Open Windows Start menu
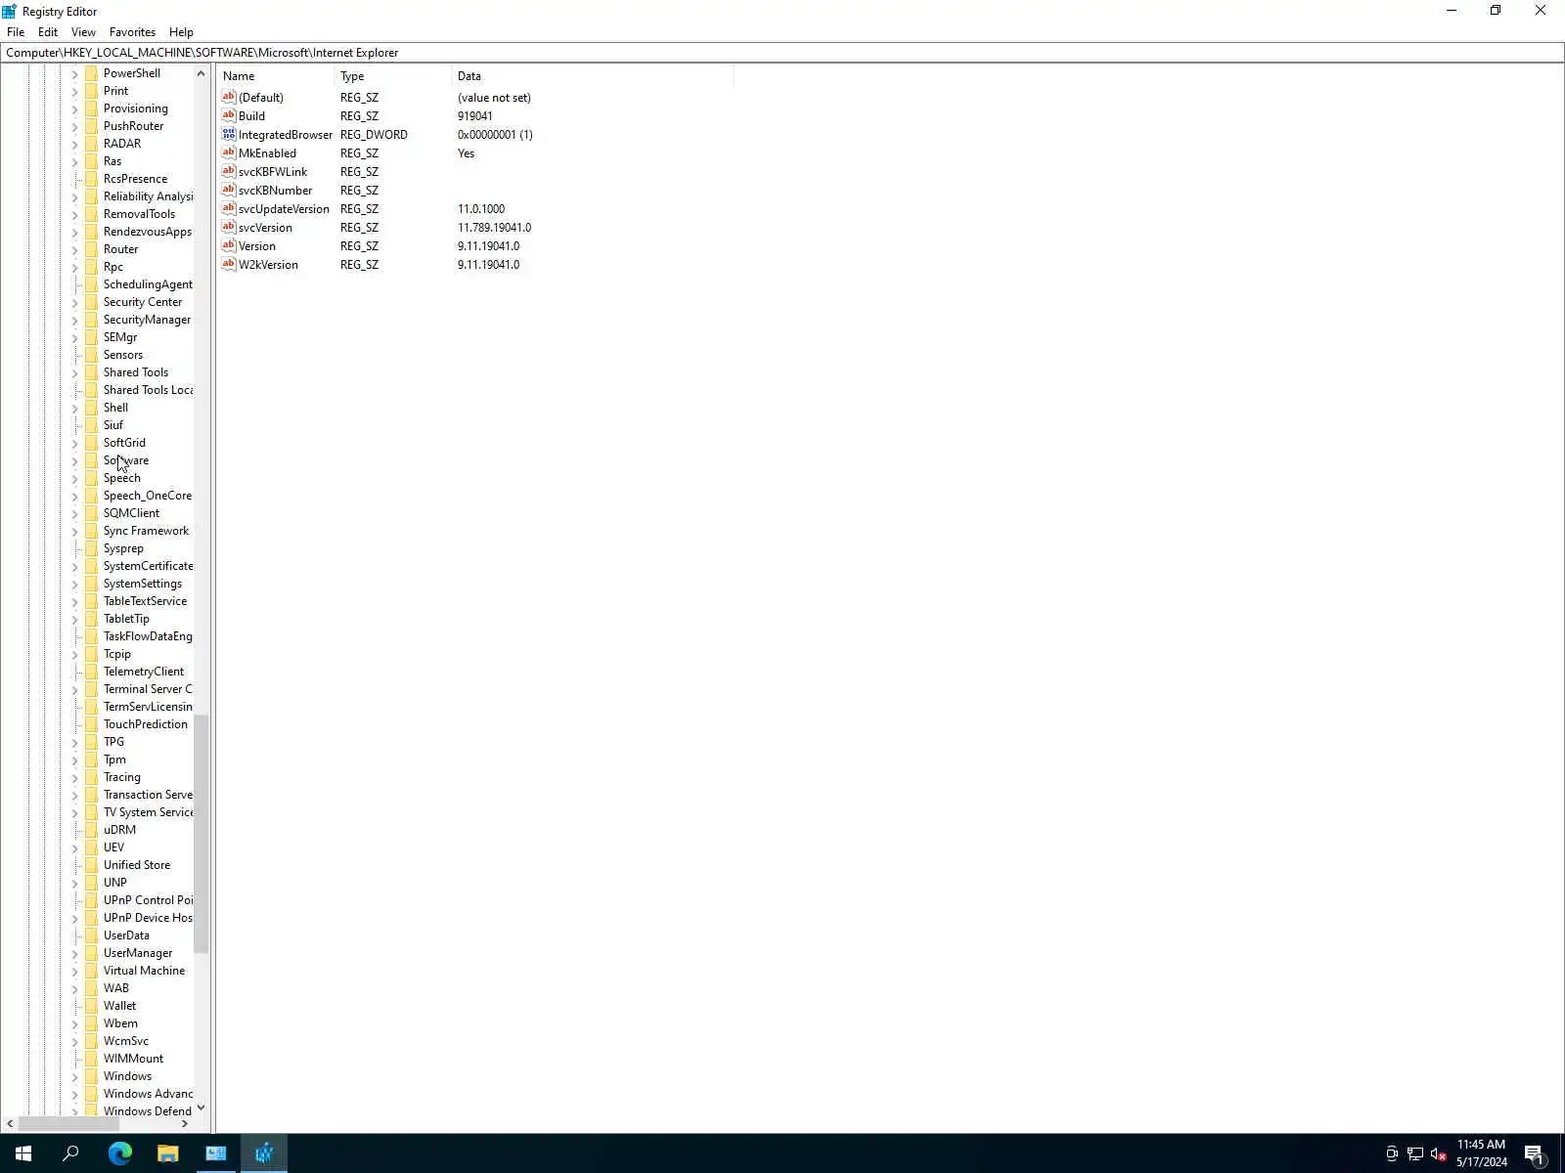This screenshot has width=1565, height=1173. click(x=23, y=1153)
